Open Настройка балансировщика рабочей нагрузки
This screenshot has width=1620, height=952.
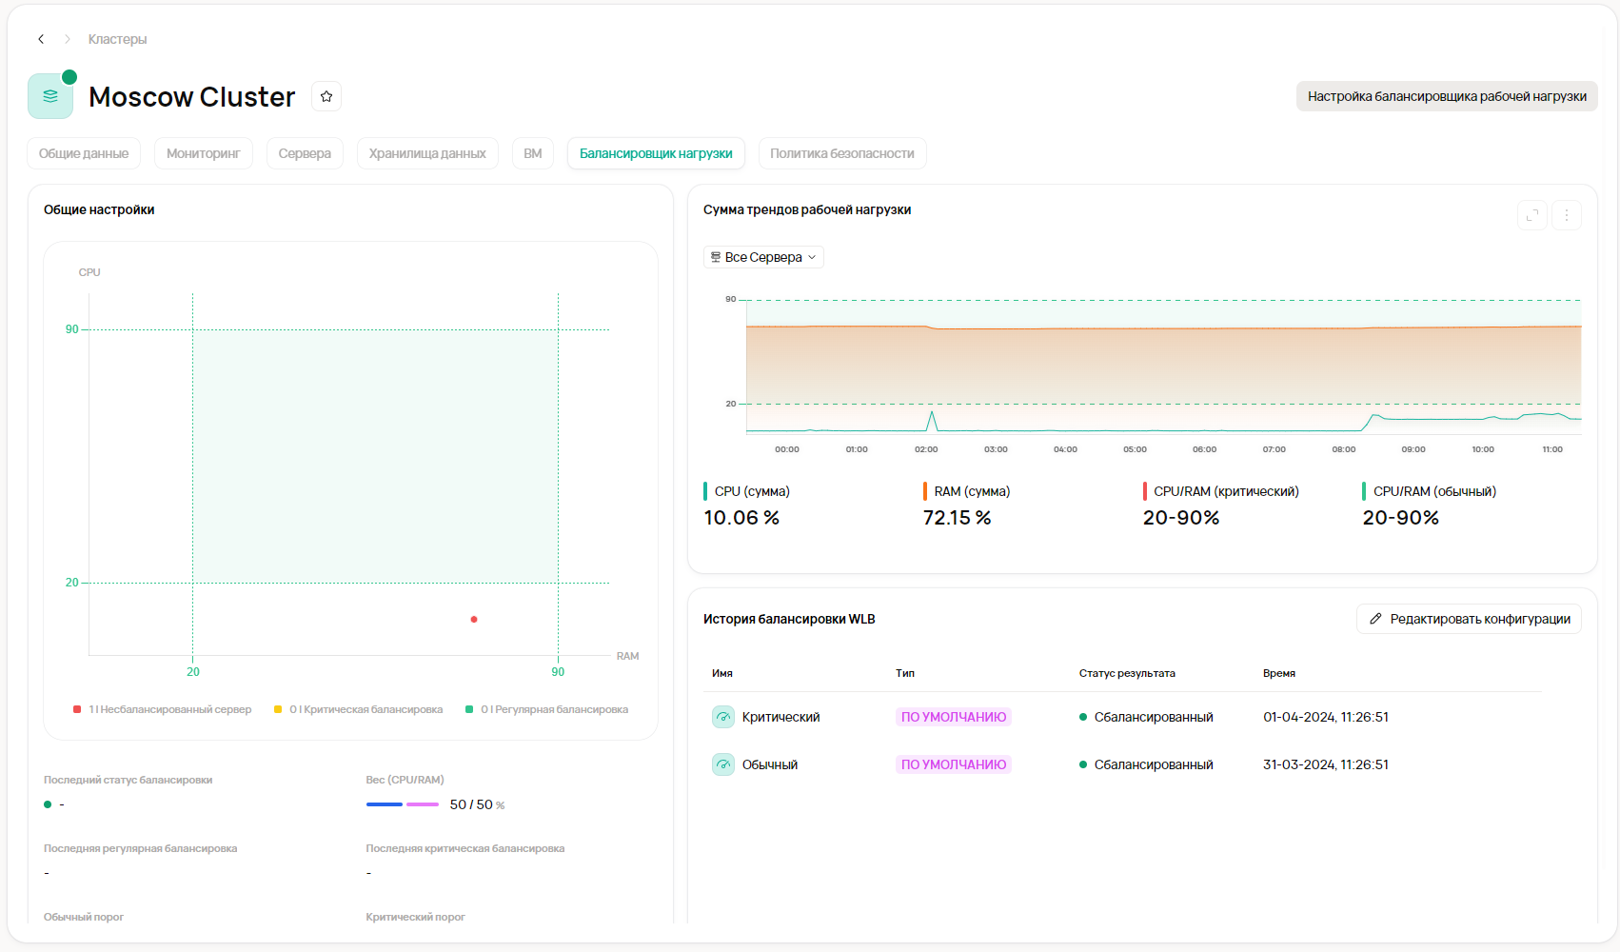click(1446, 96)
